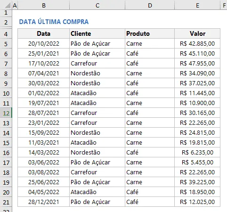The image size is (227, 212).
Task: Select column C header
Action: tap(97, 5)
